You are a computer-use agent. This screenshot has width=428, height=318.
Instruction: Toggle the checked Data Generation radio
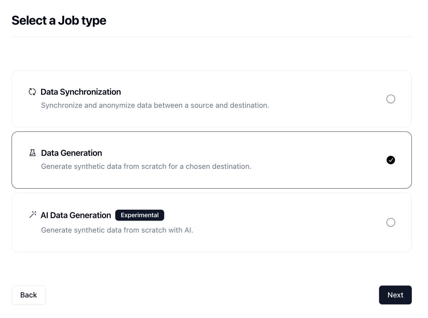[391, 160]
